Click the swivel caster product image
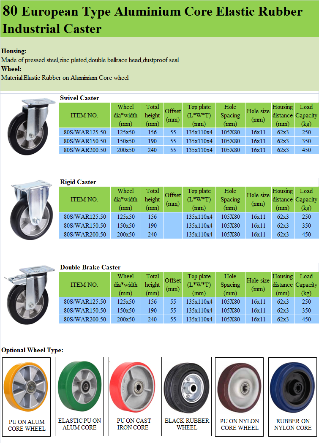The height and width of the screenshot is (443, 319). (x=31, y=127)
